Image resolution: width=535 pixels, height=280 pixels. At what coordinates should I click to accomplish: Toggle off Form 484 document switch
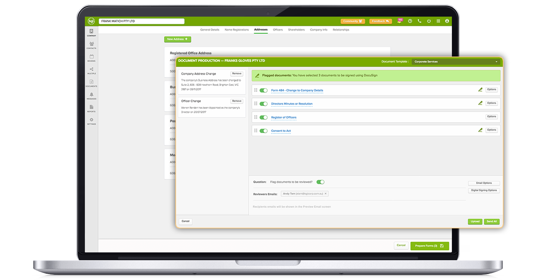pyautogui.click(x=263, y=91)
